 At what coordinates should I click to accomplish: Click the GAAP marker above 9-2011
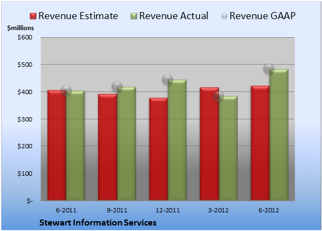tap(117, 87)
